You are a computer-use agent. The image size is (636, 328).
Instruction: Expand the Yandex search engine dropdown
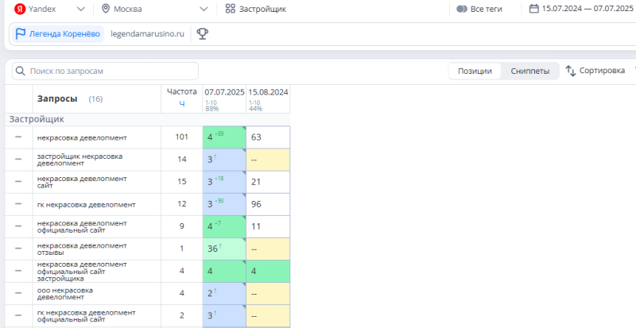81,9
